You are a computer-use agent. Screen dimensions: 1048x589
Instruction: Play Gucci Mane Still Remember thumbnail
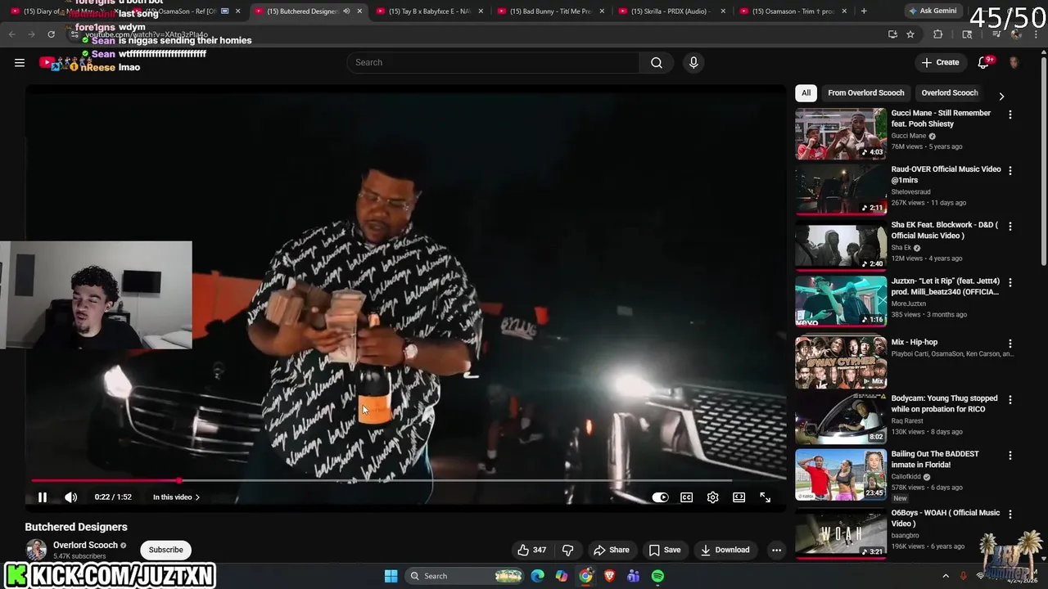tap(841, 133)
